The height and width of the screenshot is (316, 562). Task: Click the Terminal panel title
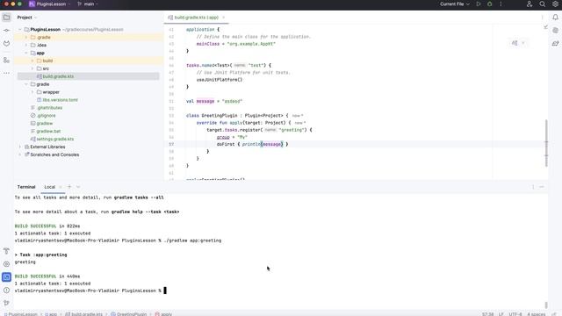click(26, 187)
